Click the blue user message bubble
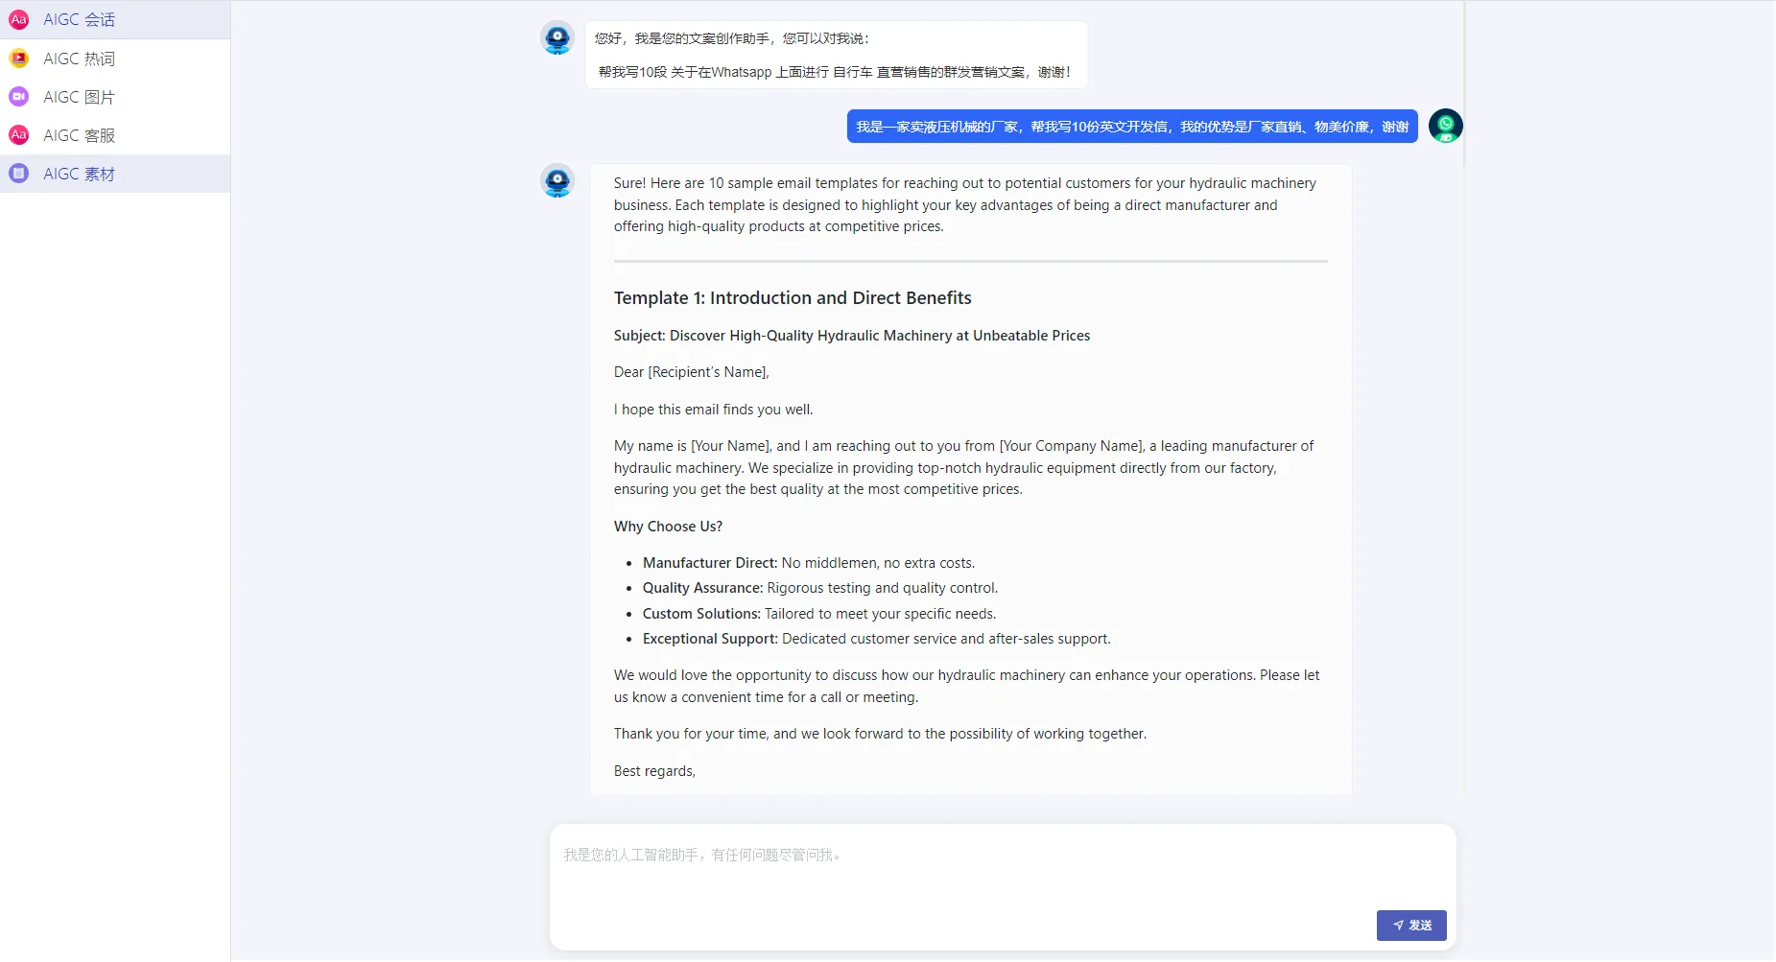1776x962 pixels. tap(1131, 127)
